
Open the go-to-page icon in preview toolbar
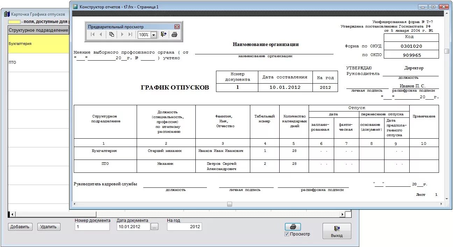[x=112, y=34]
